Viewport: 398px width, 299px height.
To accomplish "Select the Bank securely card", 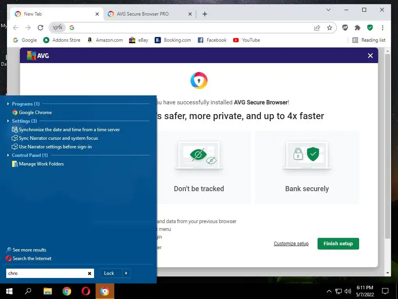I will [x=307, y=167].
